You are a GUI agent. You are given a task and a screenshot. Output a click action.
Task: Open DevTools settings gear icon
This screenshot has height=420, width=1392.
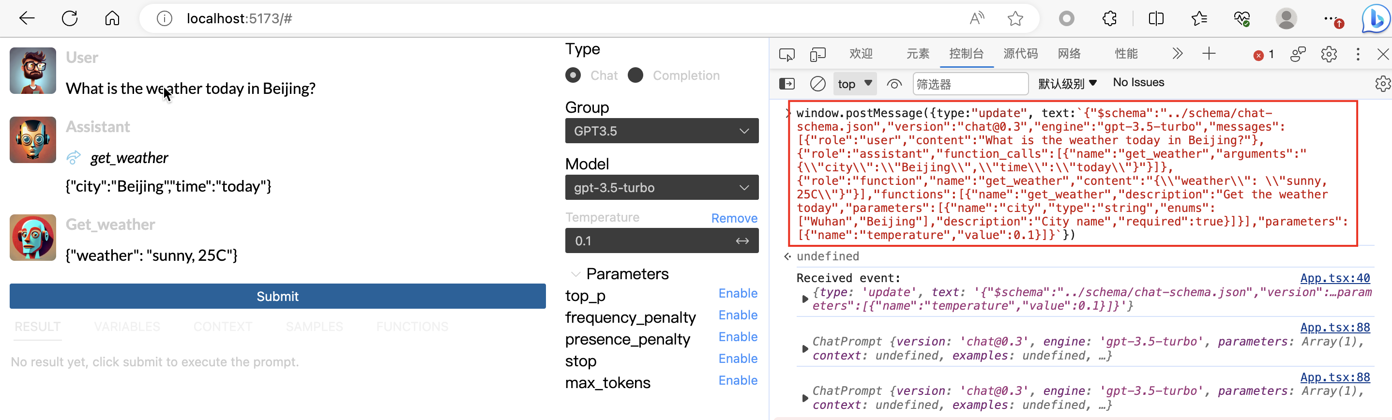pos(1328,54)
